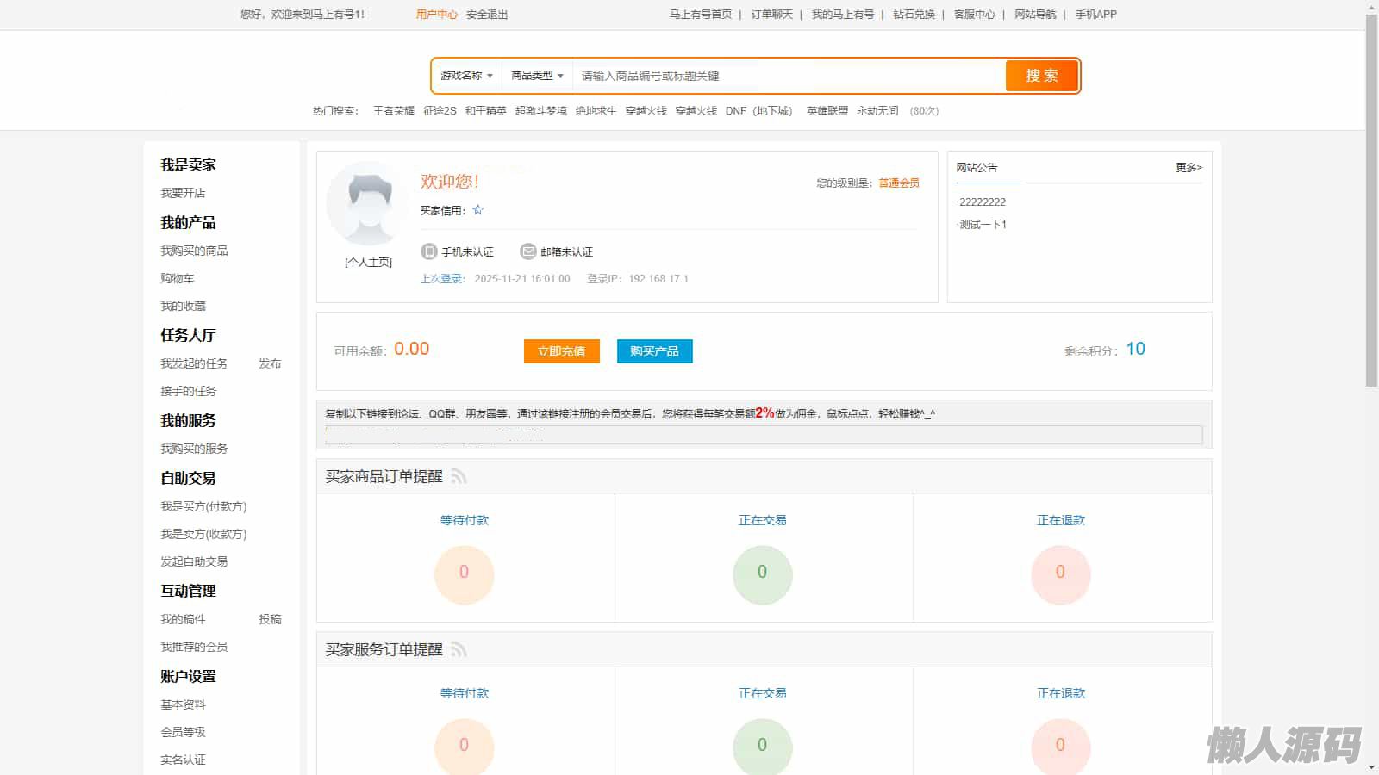Click RSS icon beside 买家服务订单提醒

coord(459,650)
